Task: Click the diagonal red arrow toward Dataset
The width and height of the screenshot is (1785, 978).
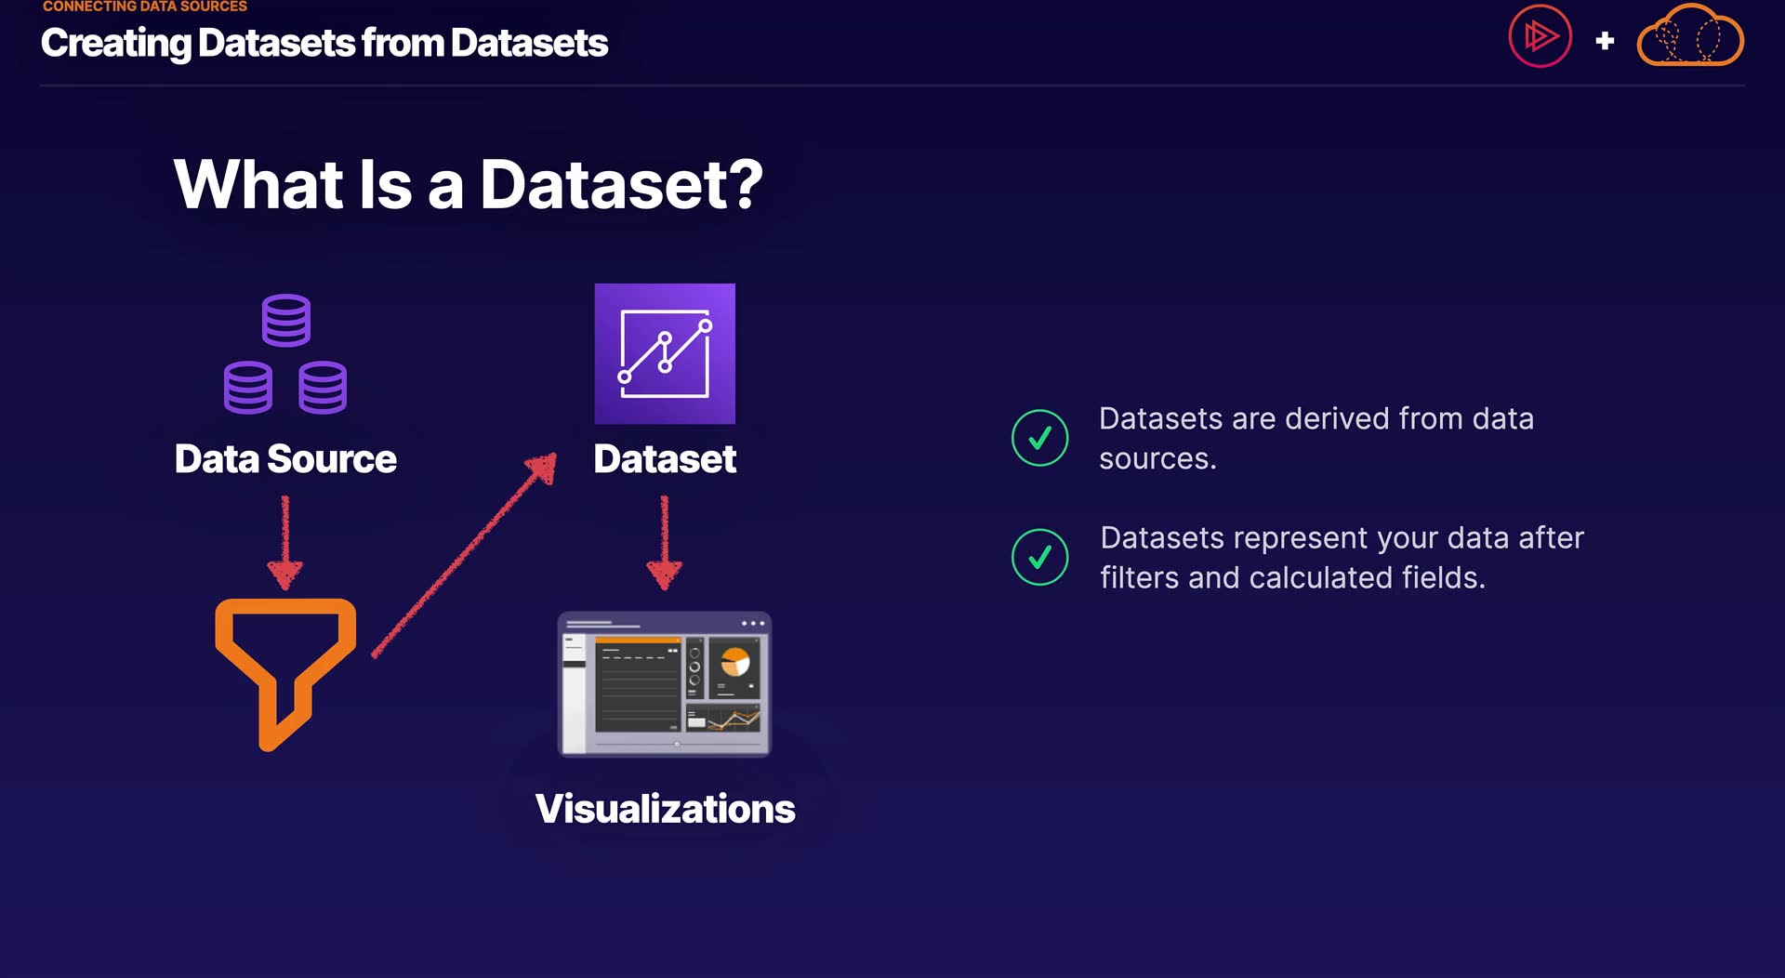Action: 465,556
